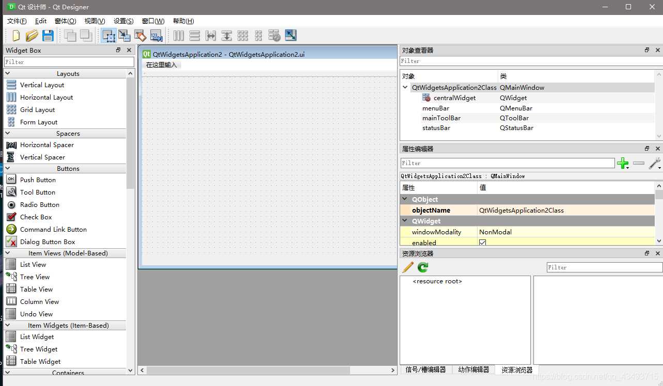Click the objectName value field
This screenshot has width=663, height=386.
[x=566, y=210]
